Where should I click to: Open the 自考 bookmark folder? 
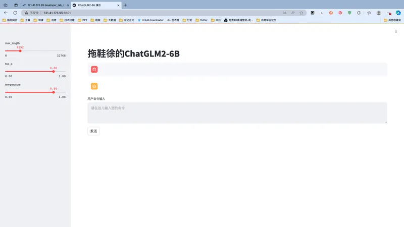(x=52, y=20)
